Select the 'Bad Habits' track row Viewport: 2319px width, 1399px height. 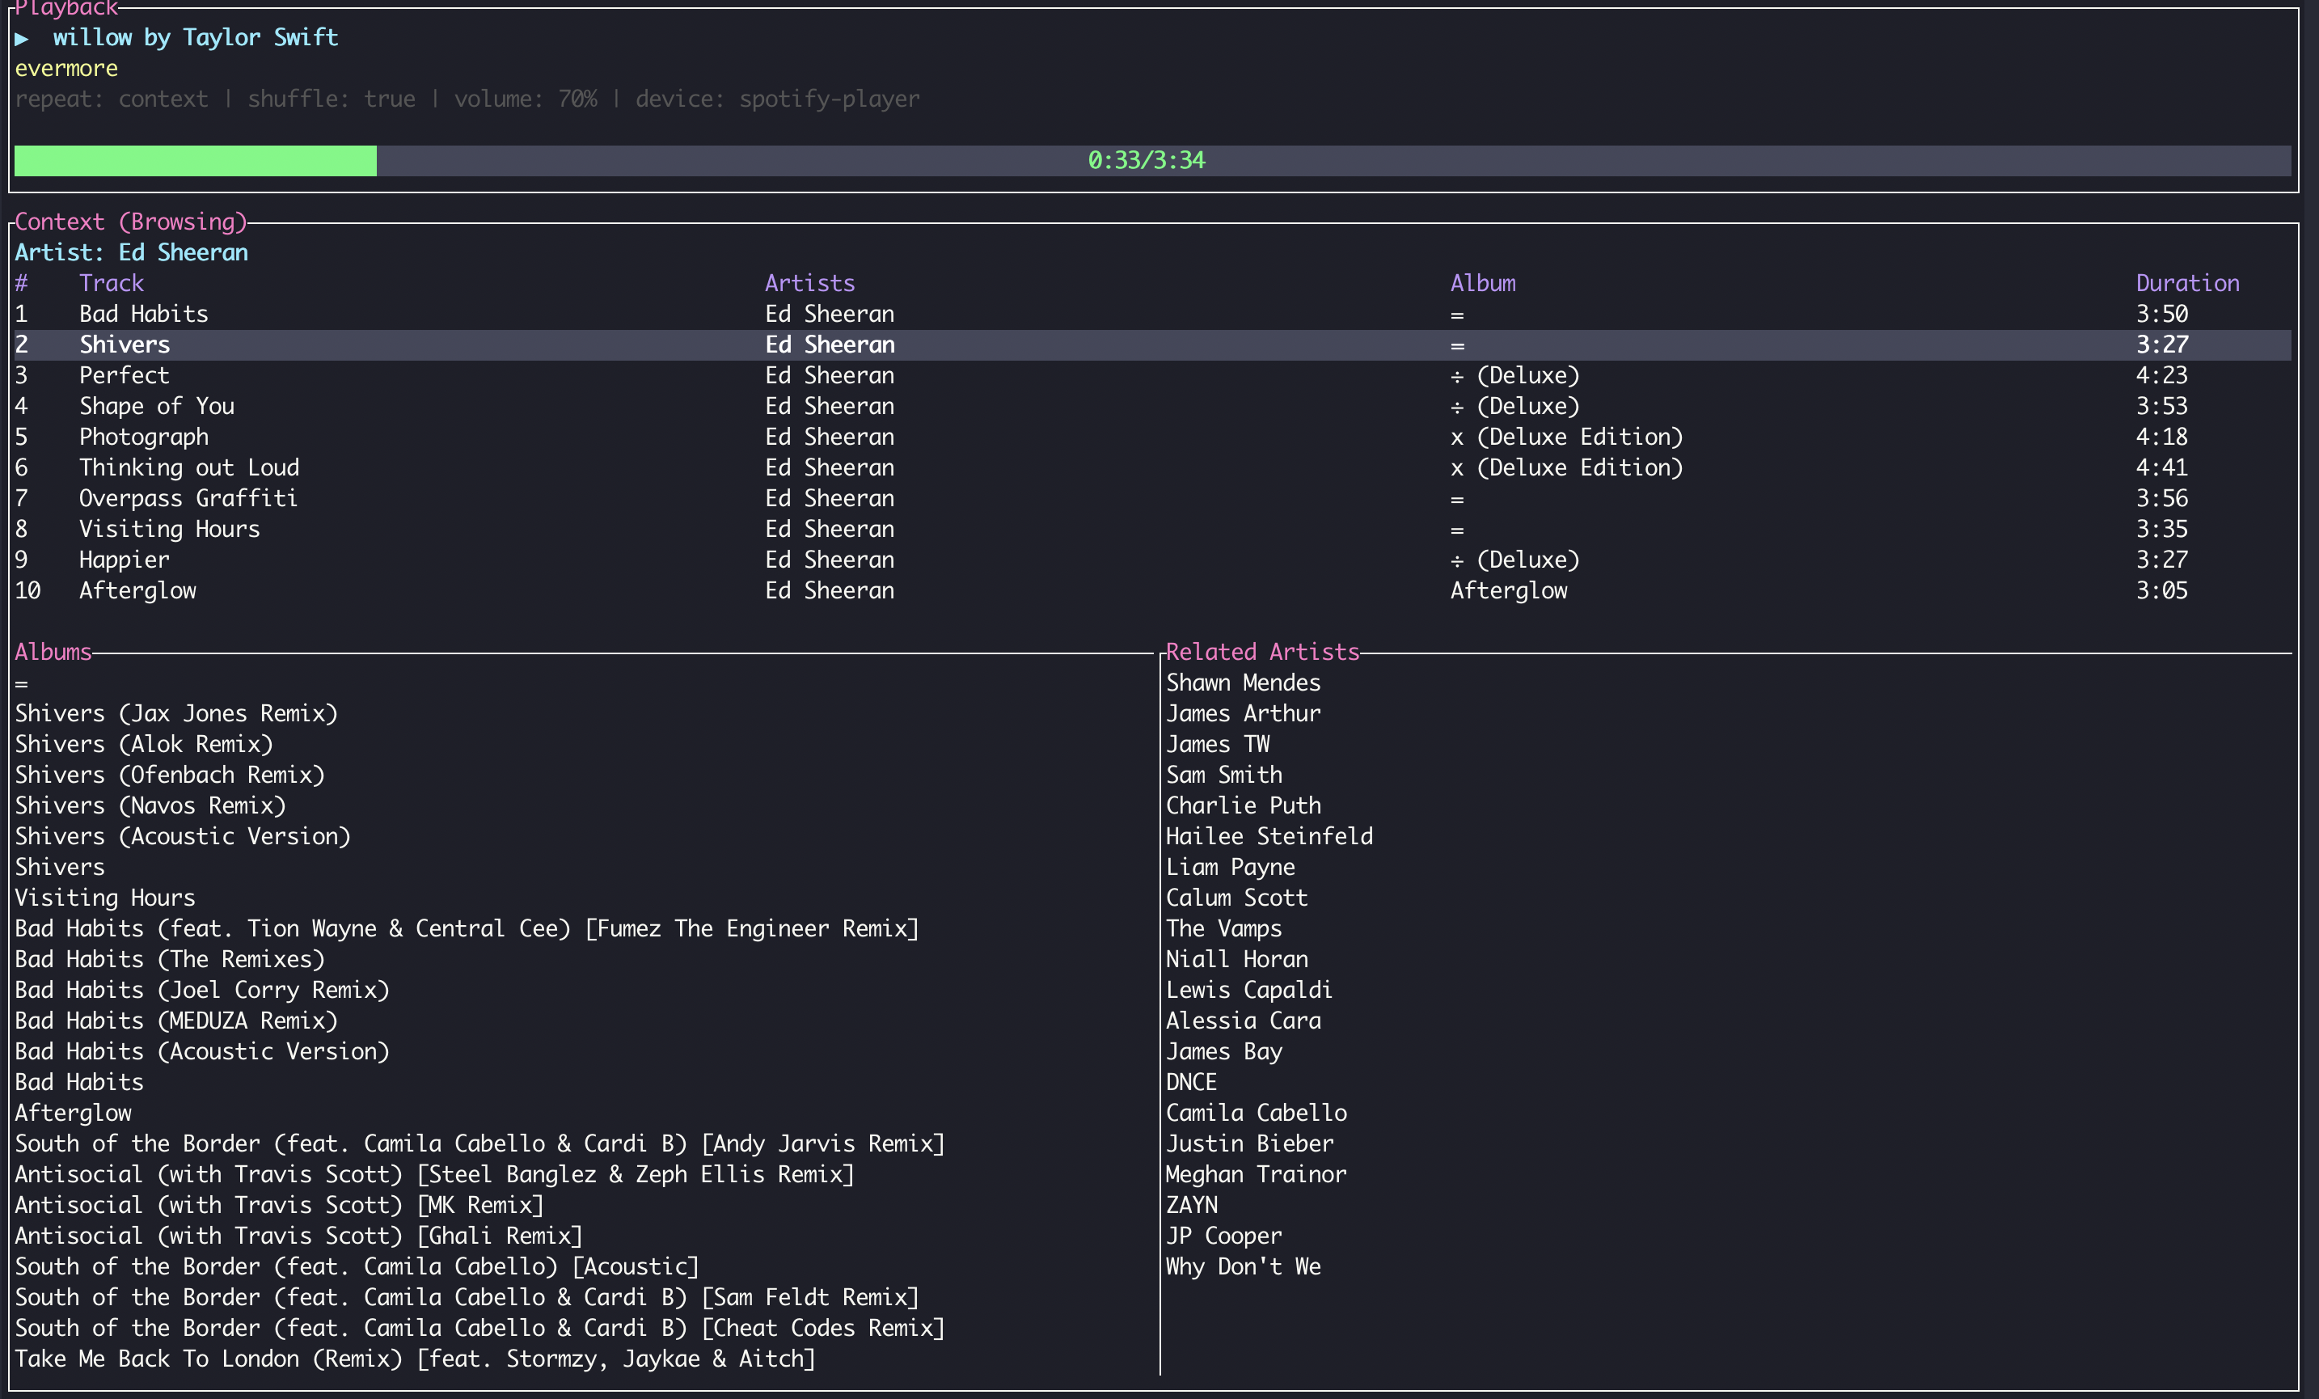1152,315
